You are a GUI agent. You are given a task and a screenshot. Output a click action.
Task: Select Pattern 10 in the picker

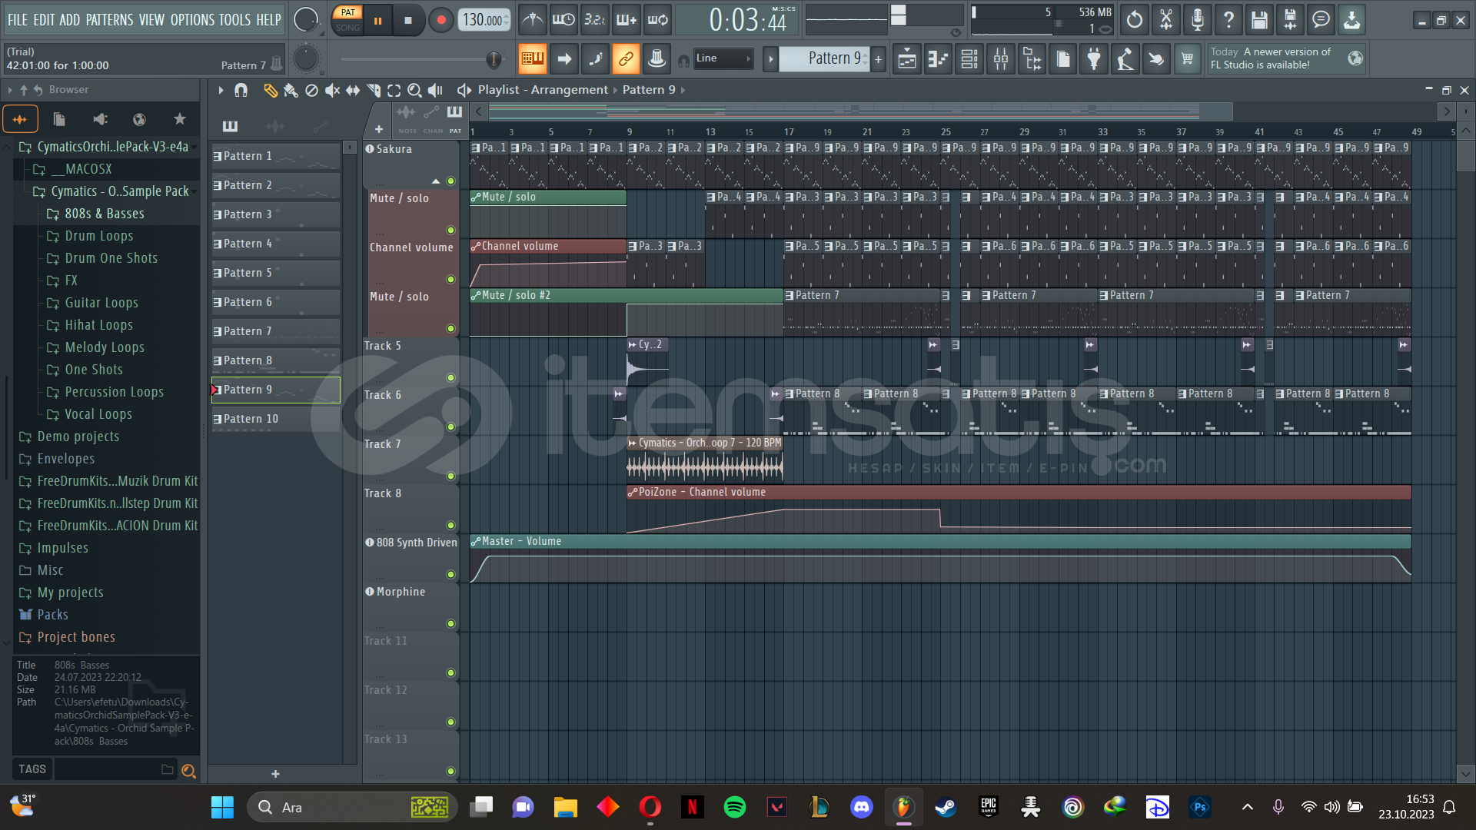275,419
